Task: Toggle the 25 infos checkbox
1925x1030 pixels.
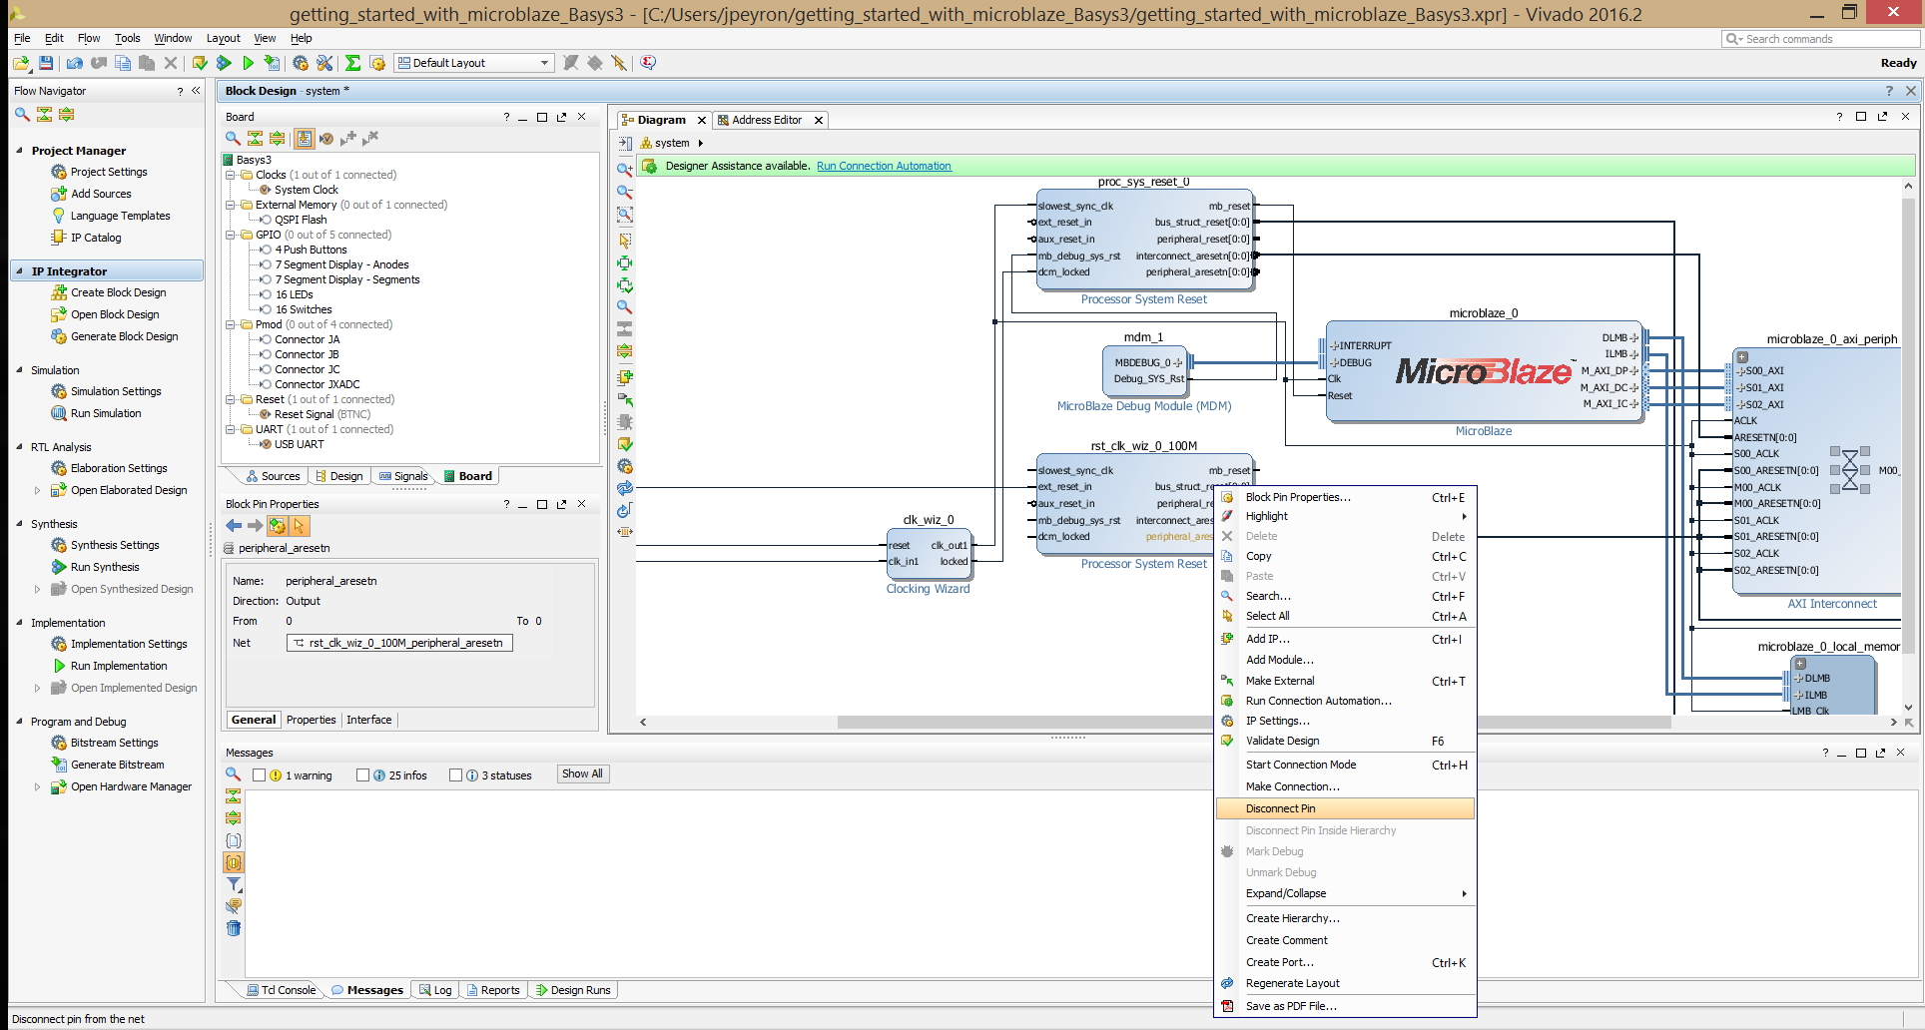Action: 362,774
